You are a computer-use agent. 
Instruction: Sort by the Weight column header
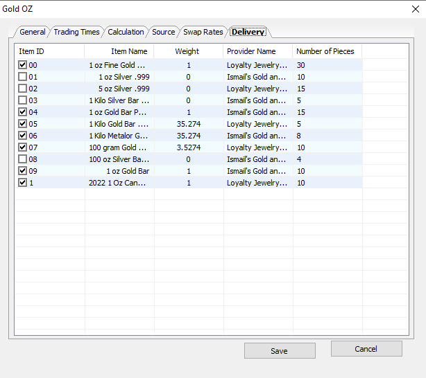pos(188,51)
